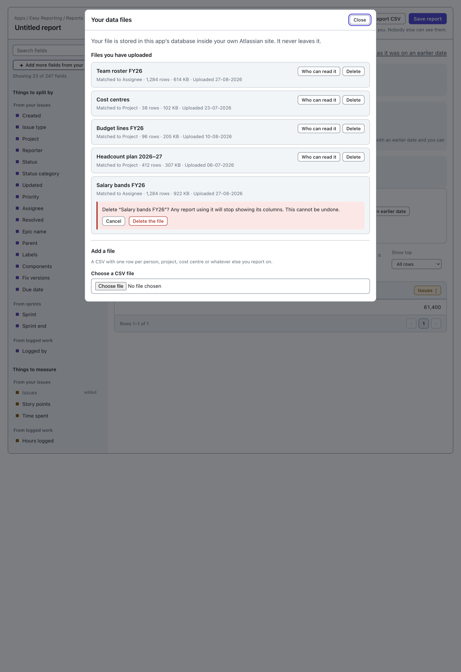Confirm with Delete the file button

click(x=148, y=221)
